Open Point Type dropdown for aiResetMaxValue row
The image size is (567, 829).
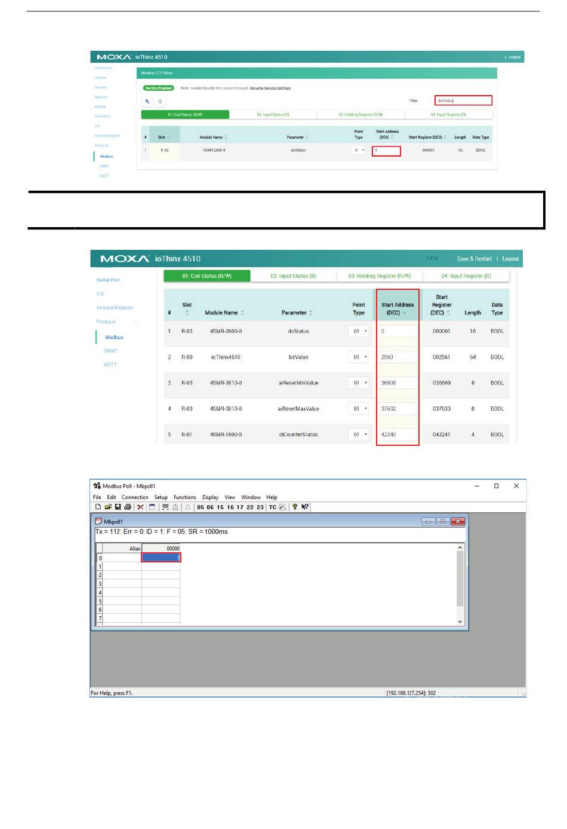(x=359, y=409)
